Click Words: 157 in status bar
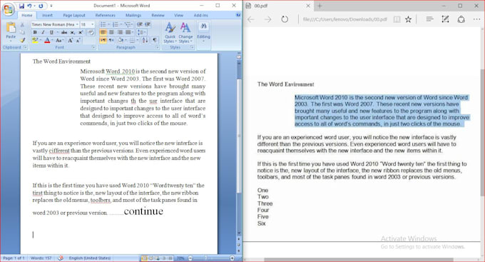Viewport: 485px width, 262px height. [x=41, y=258]
